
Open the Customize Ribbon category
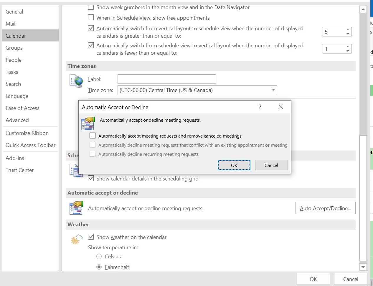(30, 133)
